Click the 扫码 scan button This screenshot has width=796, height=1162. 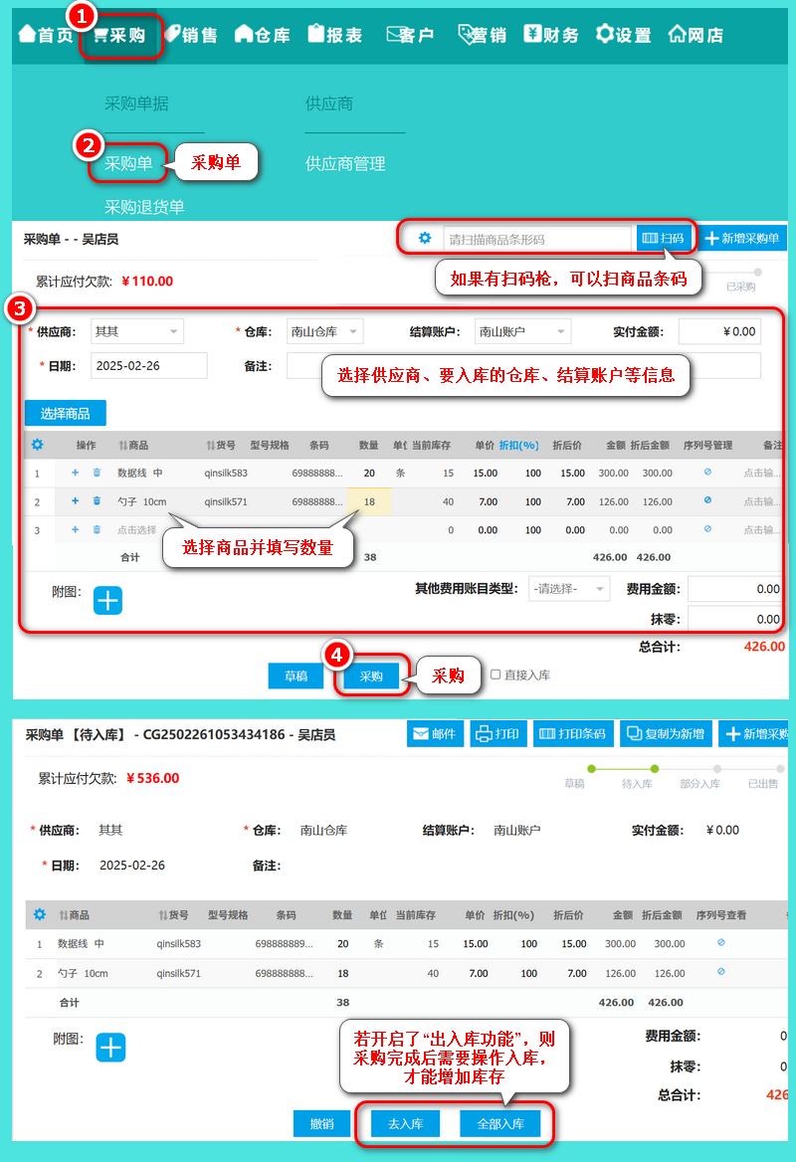click(664, 238)
